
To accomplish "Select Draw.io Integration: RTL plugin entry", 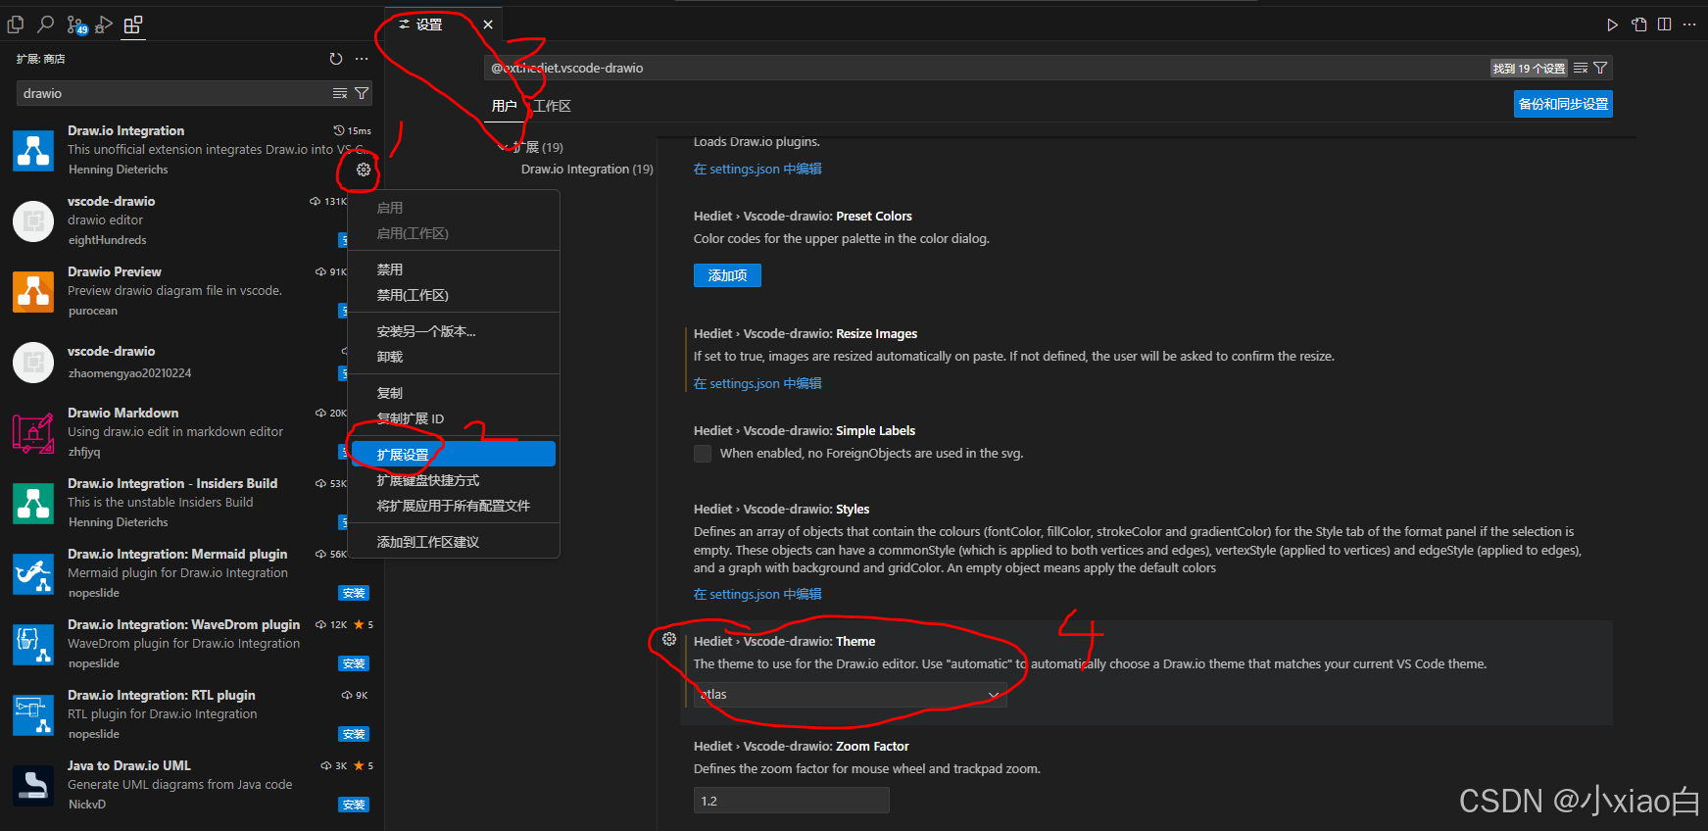I will click(x=192, y=714).
